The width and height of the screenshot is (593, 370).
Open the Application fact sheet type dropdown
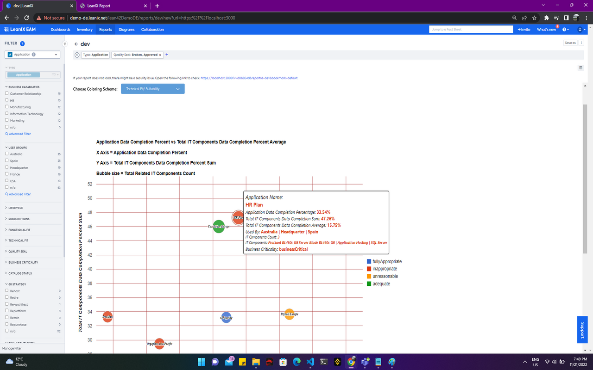(x=32, y=55)
